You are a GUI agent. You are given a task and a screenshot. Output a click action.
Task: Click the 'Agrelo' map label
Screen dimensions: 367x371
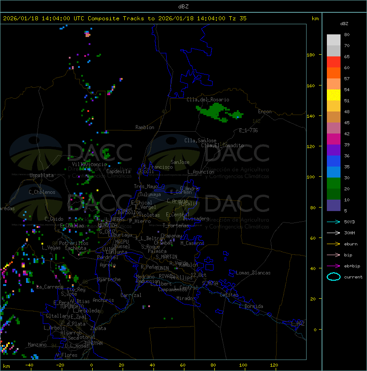coord(108,265)
